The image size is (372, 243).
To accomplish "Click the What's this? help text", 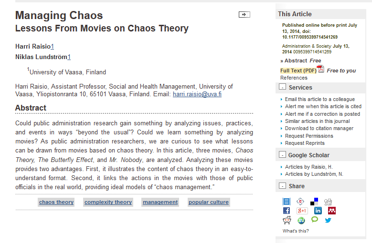I will pyautogui.click(x=296, y=231).
